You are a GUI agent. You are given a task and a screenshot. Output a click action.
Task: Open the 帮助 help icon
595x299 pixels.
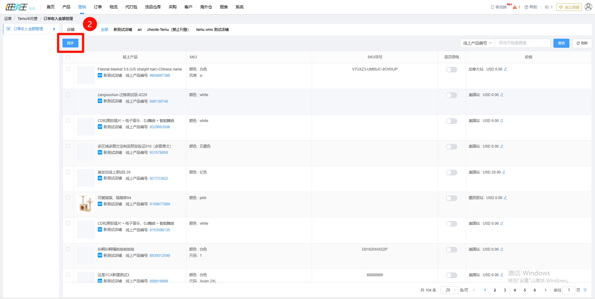526,7
